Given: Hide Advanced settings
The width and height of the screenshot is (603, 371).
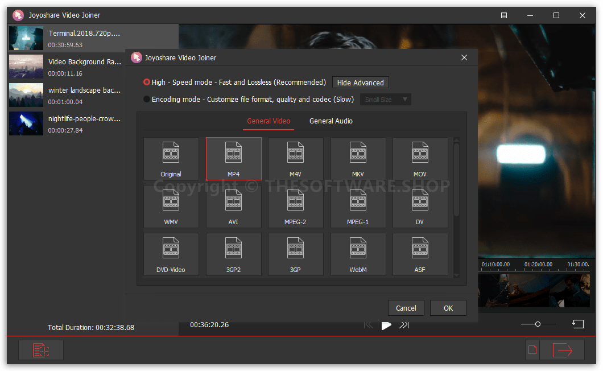Looking at the screenshot, I should [x=360, y=82].
